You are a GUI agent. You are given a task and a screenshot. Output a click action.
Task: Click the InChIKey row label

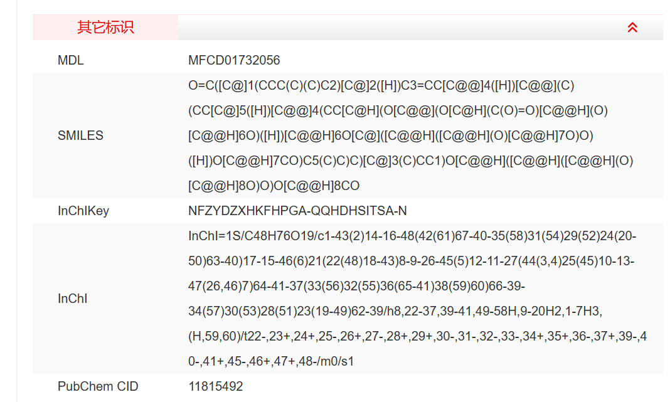(83, 211)
